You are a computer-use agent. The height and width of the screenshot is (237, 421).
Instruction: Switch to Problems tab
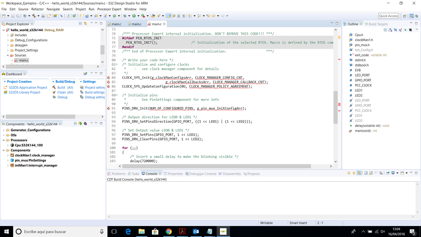pos(116,174)
